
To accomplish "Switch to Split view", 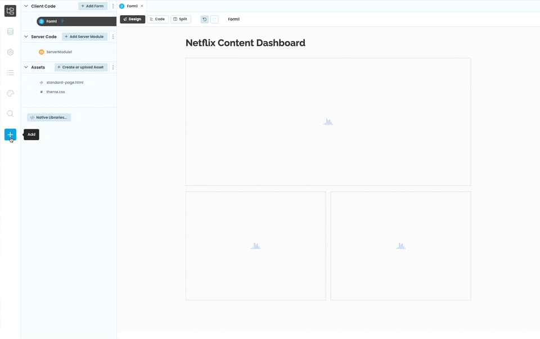I will (181, 19).
